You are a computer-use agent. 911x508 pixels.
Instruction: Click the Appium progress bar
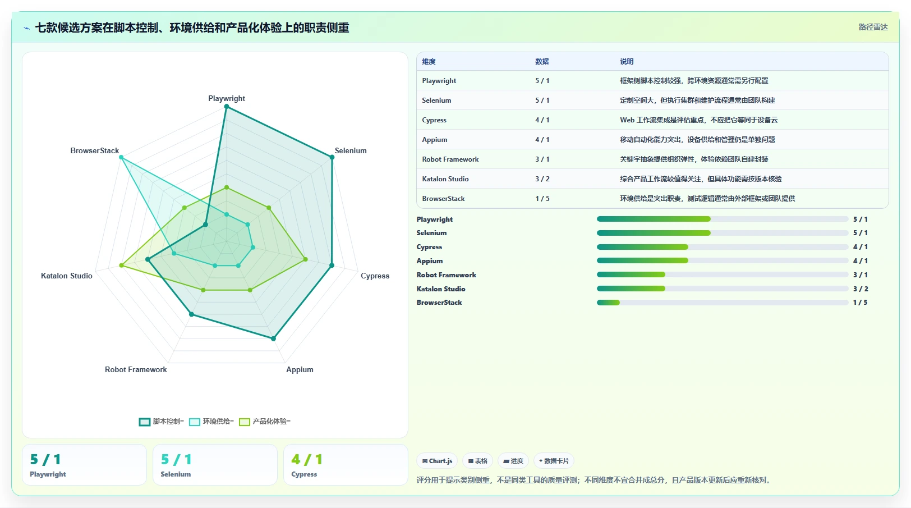pos(723,260)
